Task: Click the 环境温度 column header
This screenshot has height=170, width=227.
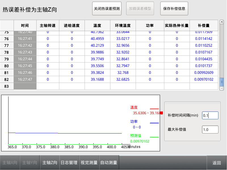Action: (123, 25)
